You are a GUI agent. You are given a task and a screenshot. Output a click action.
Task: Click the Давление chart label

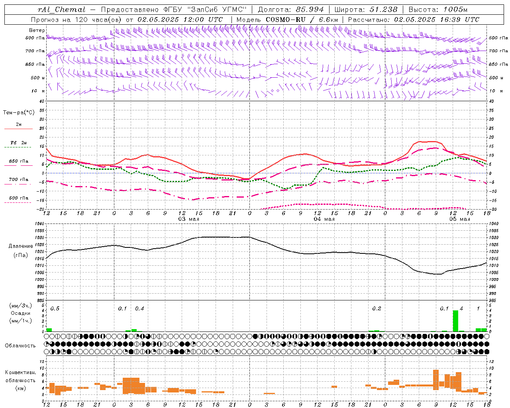tap(21, 246)
